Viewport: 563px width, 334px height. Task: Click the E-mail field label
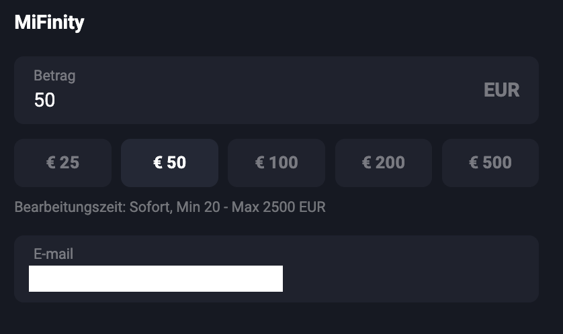click(53, 254)
